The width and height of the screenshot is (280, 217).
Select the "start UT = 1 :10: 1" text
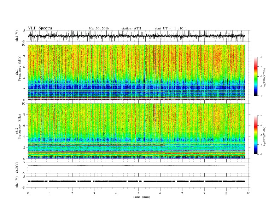tap(171, 28)
